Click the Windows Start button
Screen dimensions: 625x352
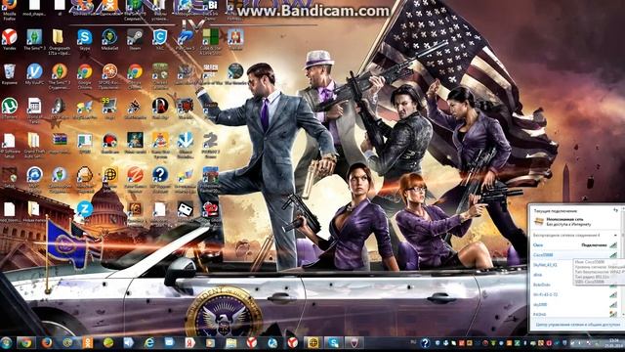(7, 343)
